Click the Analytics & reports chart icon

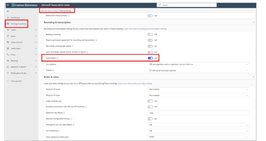pos(8,67)
